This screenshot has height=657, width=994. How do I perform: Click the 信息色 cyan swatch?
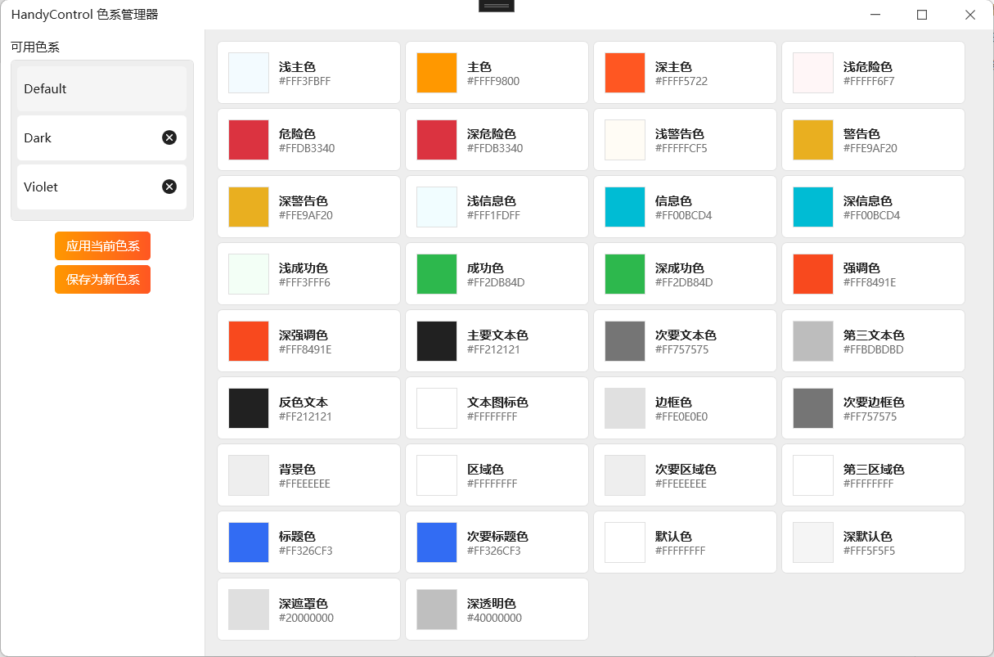point(625,207)
